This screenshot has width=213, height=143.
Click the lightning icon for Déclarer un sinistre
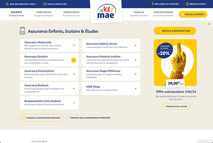click(x=152, y=4)
